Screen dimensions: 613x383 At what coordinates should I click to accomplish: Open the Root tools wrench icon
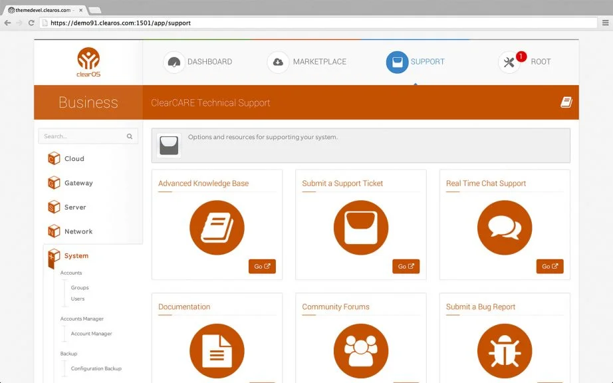click(509, 62)
